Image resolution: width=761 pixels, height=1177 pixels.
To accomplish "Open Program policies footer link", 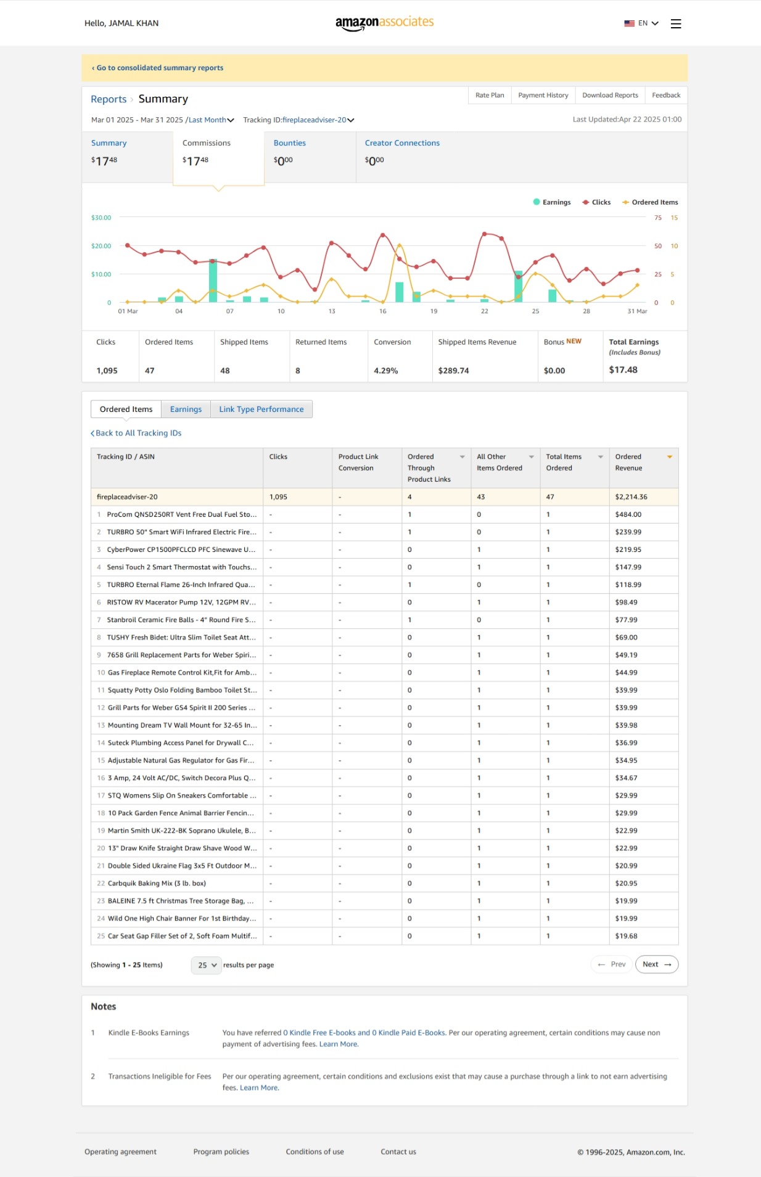I will coord(221,1152).
